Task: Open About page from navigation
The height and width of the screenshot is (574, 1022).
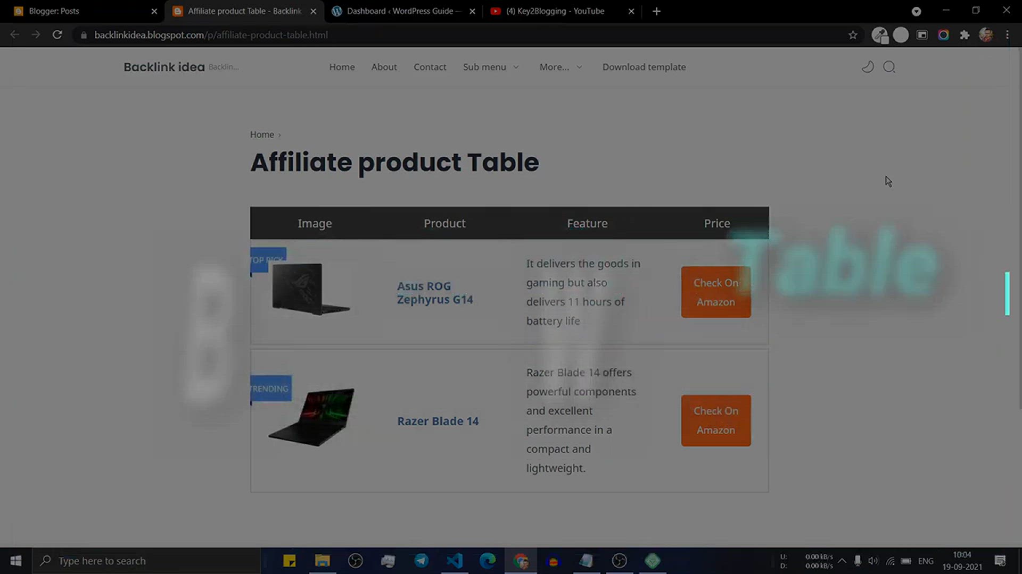Action: 384,67
